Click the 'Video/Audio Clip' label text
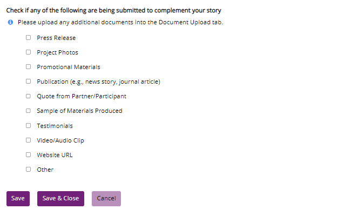The height and width of the screenshot is (223, 338). [x=60, y=140]
